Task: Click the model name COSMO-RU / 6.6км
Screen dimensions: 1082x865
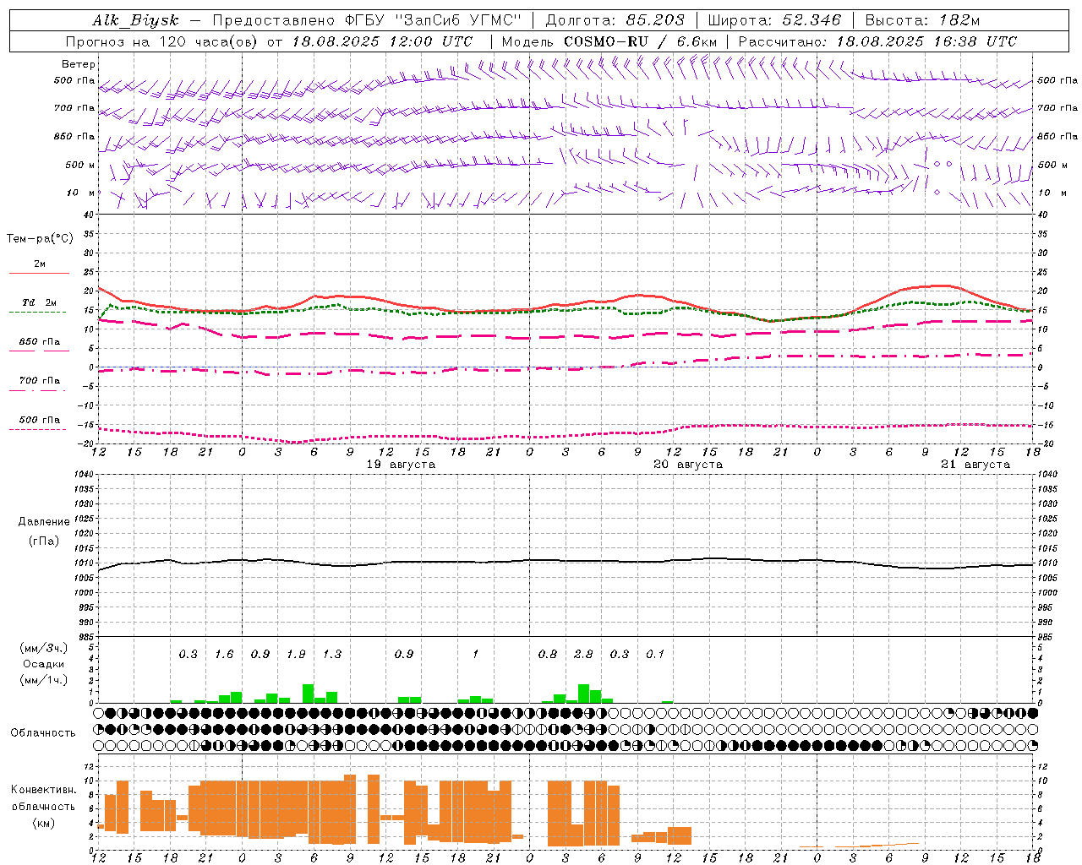Action: (640, 41)
